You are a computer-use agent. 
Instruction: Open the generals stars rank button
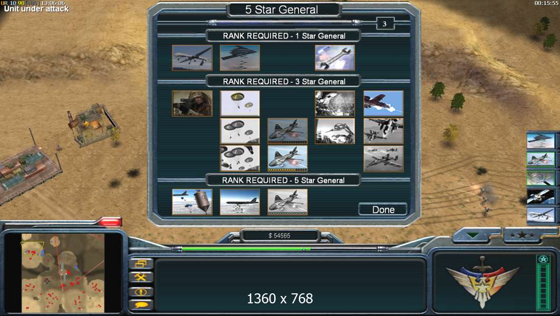click(522, 235)
